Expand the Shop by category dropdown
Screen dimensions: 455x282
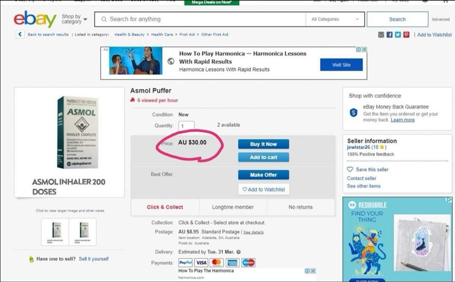pyautogui.click(x=74, y=19)
